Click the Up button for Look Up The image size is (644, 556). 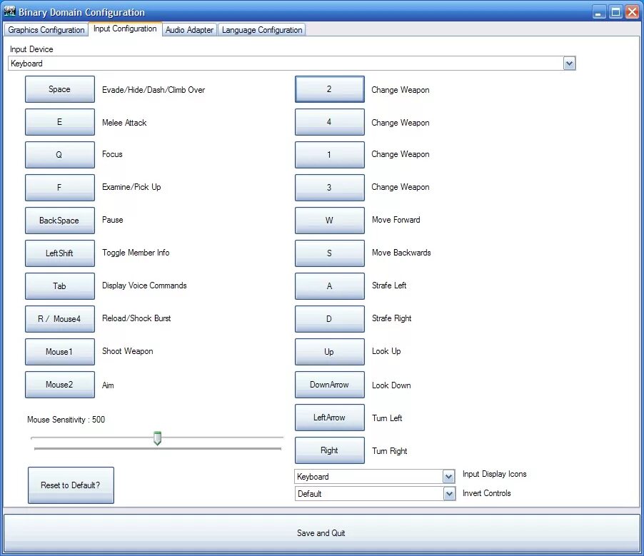click(329, 352)
